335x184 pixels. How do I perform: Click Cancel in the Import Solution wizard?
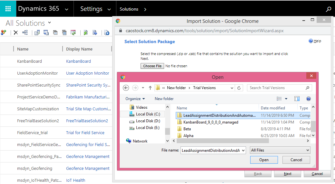coord(317,174)
